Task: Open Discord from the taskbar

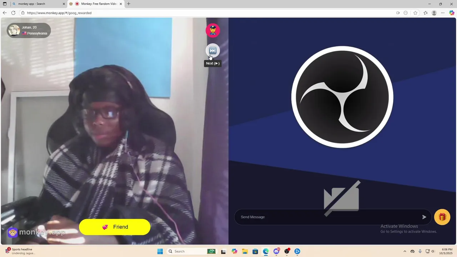Action: [276, 251]
